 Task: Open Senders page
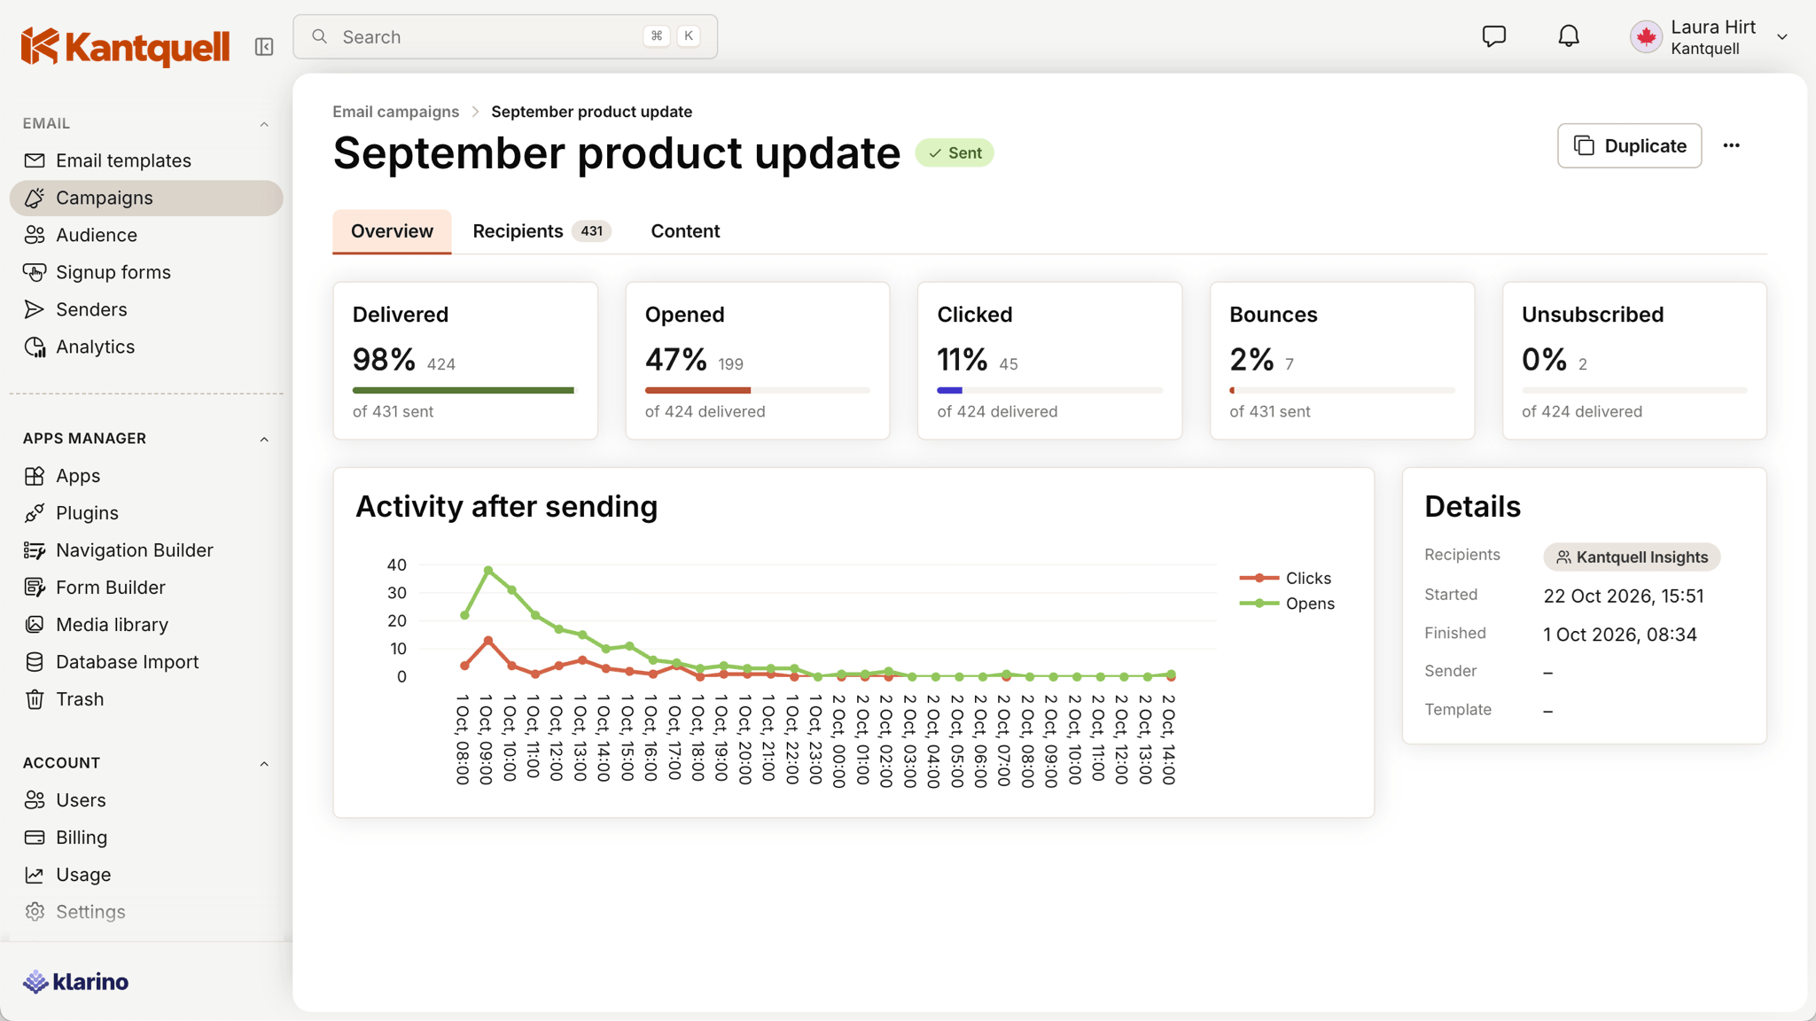point(146,309)
